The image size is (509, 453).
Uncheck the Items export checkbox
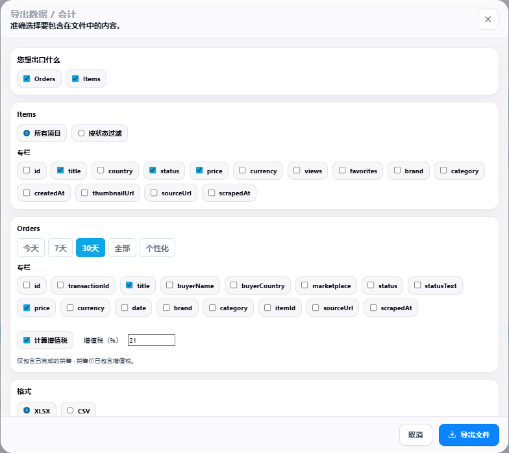pos(75,79)
